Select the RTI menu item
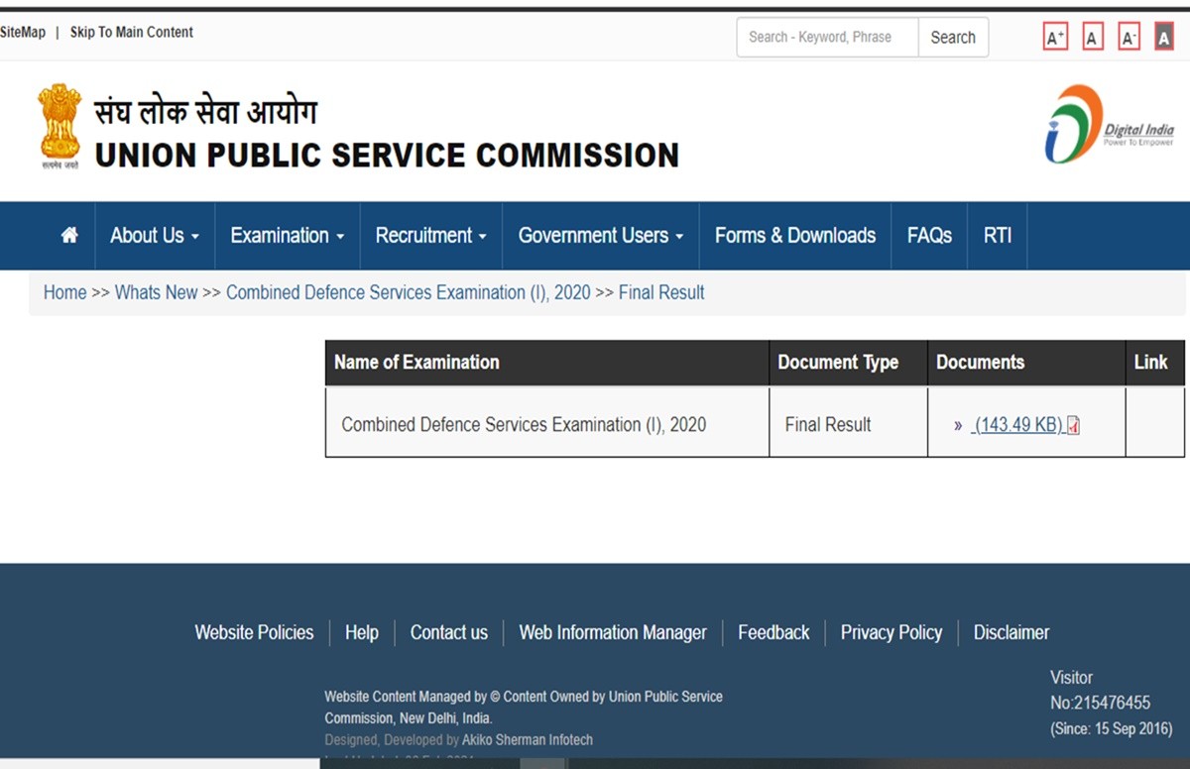The width and height of the screenshot is (1190, 769). click(997, 236)
